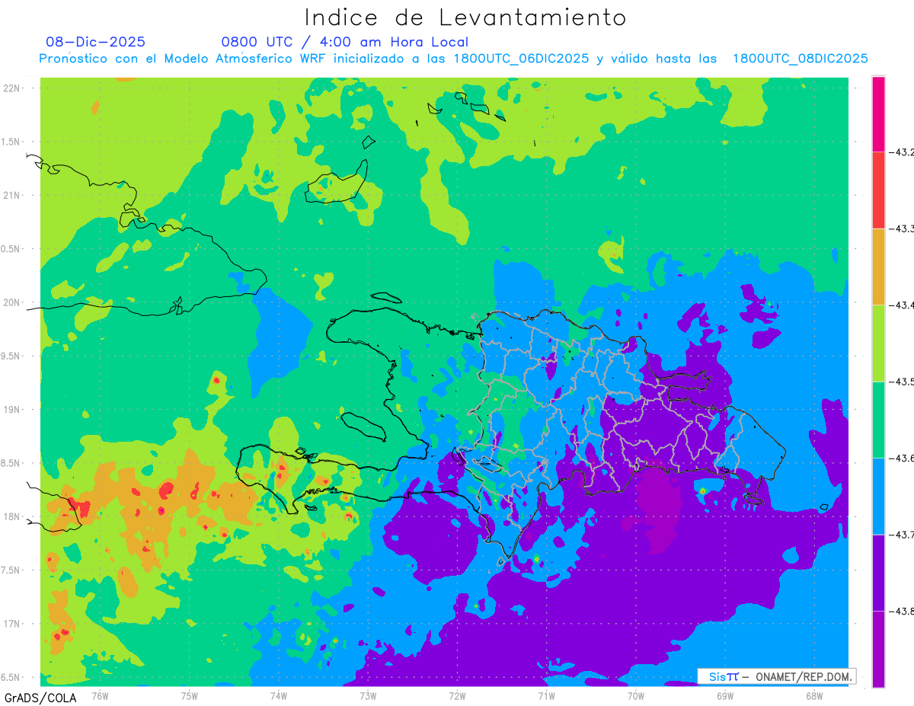The width and height of the screenshot is (914, 706).
Task: Click the '75W' longitude label
Action: pyautogui.click(x=189, y=695)
